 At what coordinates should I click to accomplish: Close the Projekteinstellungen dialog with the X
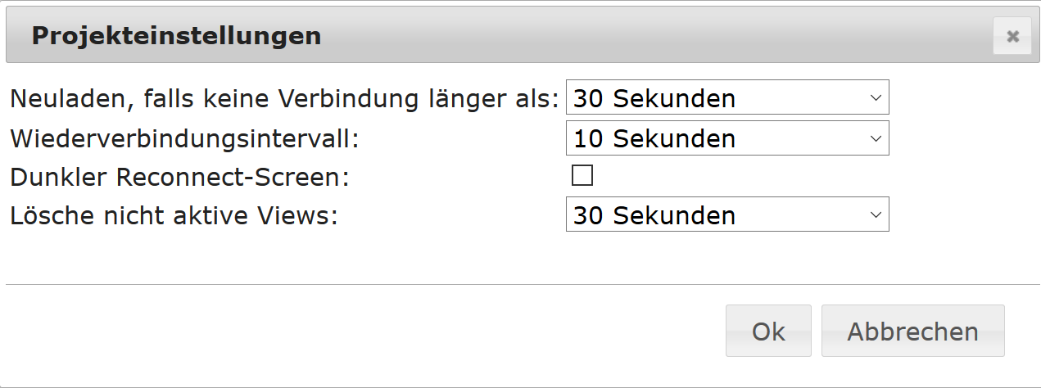(x=1012, y=36)
